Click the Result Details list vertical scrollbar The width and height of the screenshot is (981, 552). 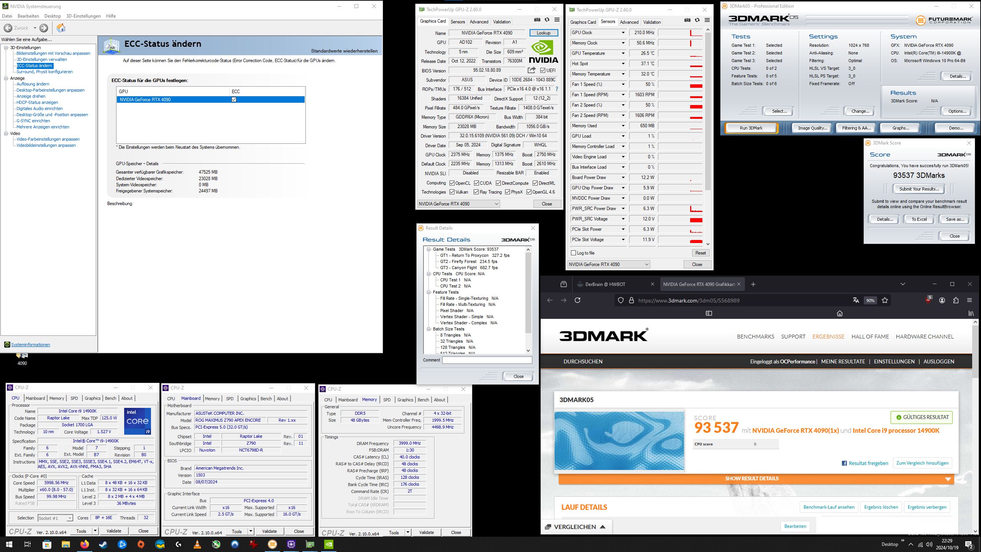click(x=528, y=300)
